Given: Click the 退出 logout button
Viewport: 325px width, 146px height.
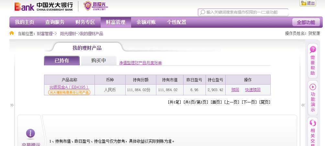Looking at the screenshot, I should click(x=308, y=3).
